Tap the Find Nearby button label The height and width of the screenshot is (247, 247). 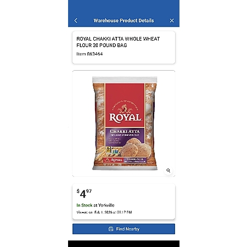click(x=128, y=229)
